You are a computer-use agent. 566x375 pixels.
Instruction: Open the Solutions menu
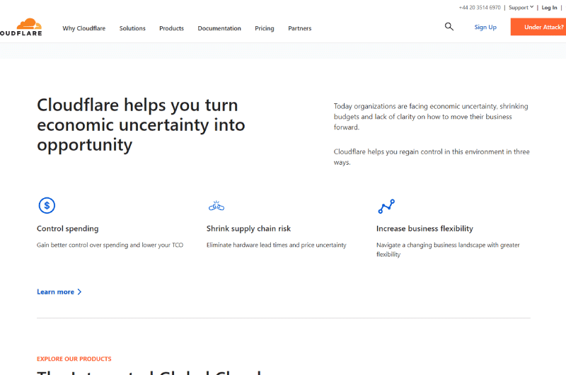pyautogui.click(x=132, y=28)
